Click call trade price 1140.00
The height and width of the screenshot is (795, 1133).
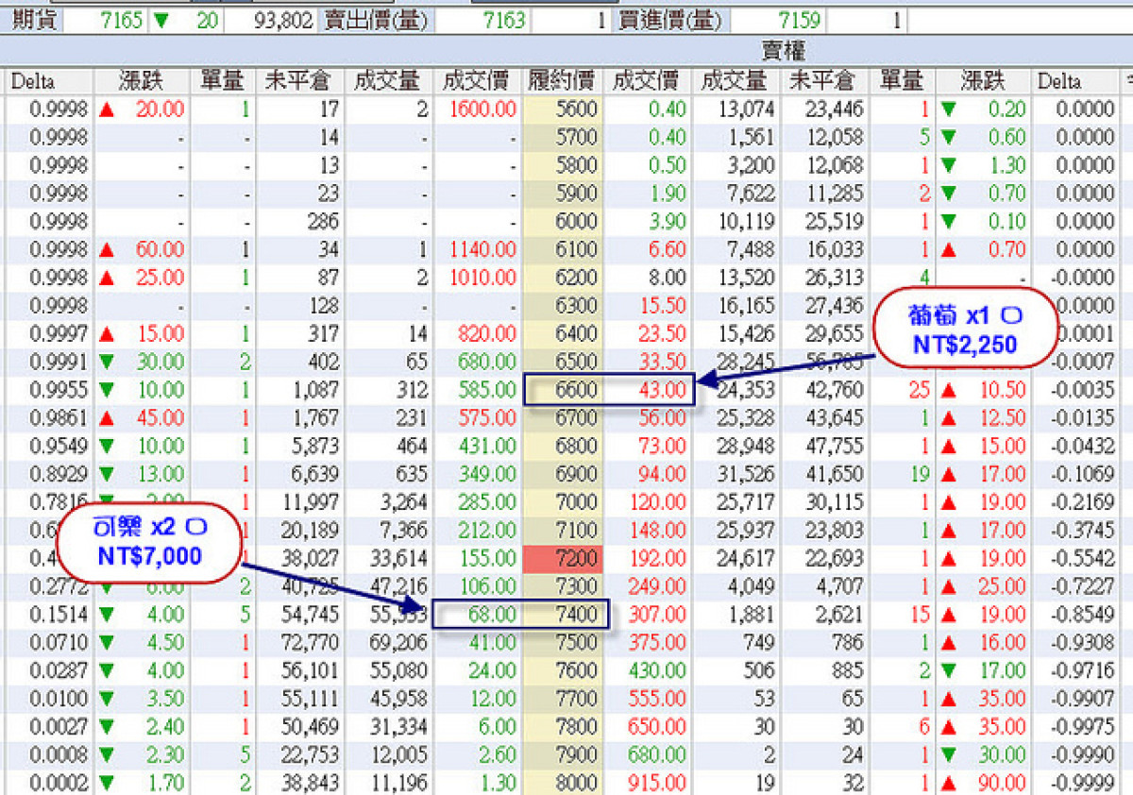pyautogui.click(x=482, y=250)
